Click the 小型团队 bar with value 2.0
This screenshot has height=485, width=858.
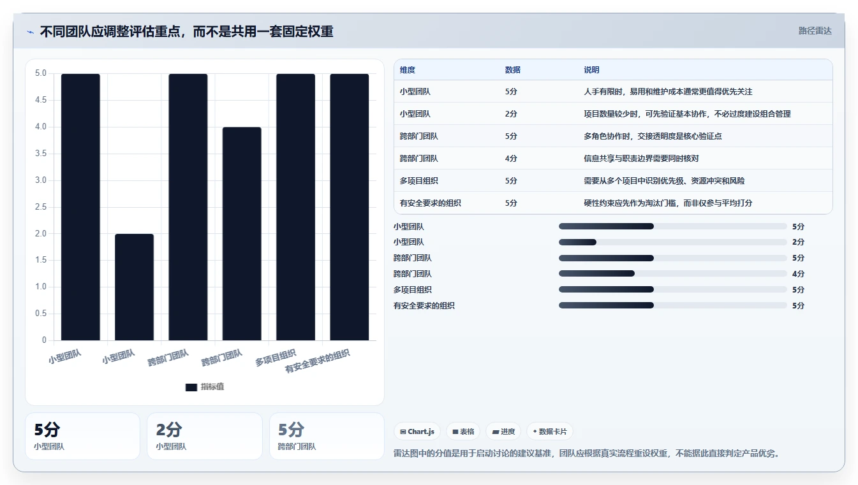[135, 287]
